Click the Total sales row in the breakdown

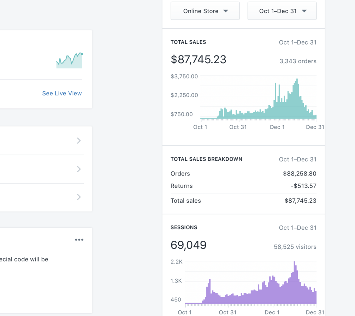243,201
